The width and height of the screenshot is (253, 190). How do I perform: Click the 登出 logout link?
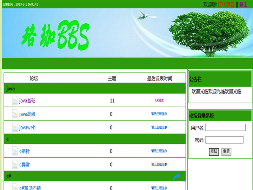[x=243, y=4]
